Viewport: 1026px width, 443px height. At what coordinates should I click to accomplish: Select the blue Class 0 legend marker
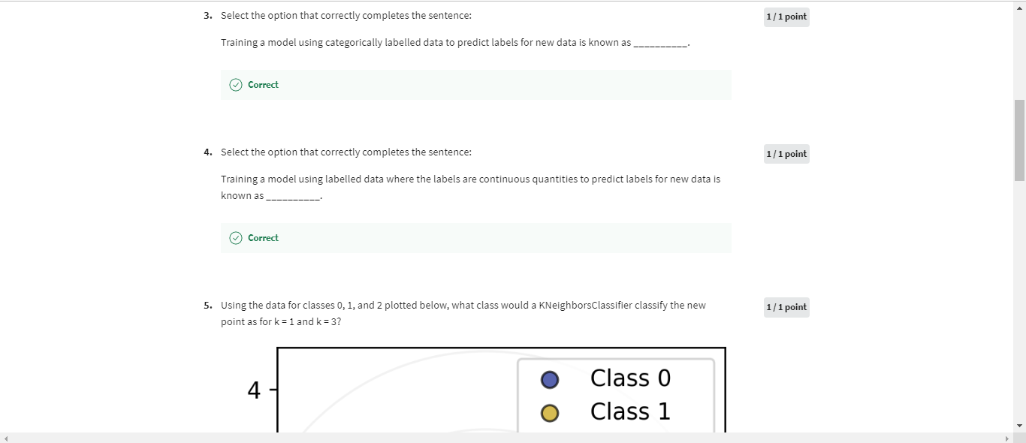(549, 379)
